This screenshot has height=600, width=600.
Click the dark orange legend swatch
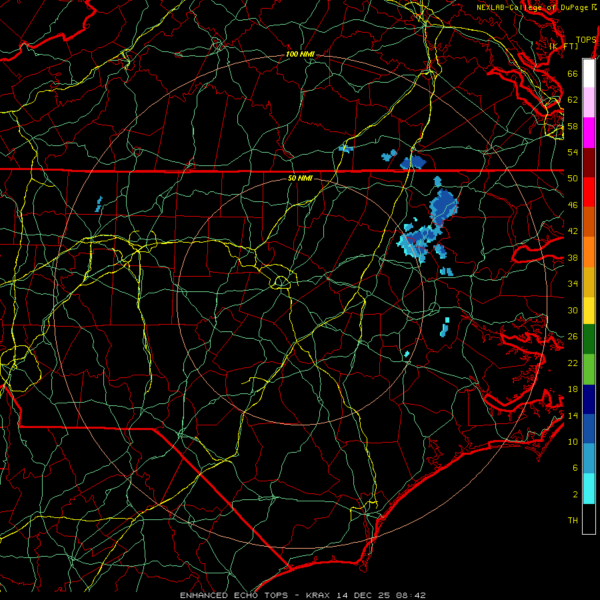point(589,221)
